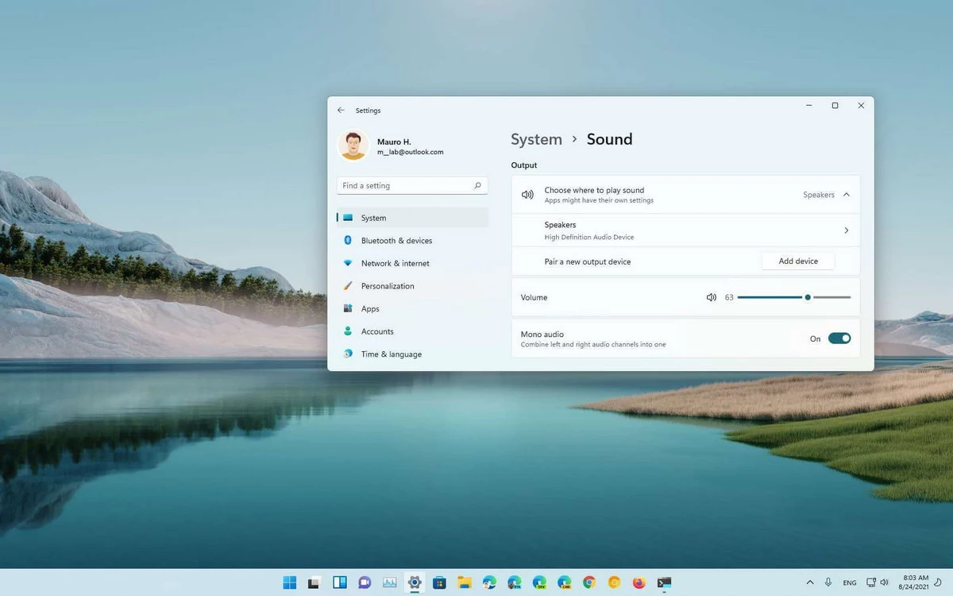The image size is (953, 596).
Task: Click System in the breadcrumb
Action: click(x=536, y=139)
